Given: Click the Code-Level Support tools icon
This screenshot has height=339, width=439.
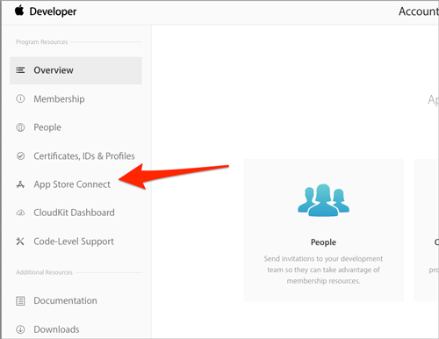Looking at the screenshot, I should tap(20, 242).
